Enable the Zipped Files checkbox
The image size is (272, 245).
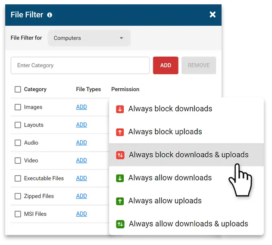[18, 196]
